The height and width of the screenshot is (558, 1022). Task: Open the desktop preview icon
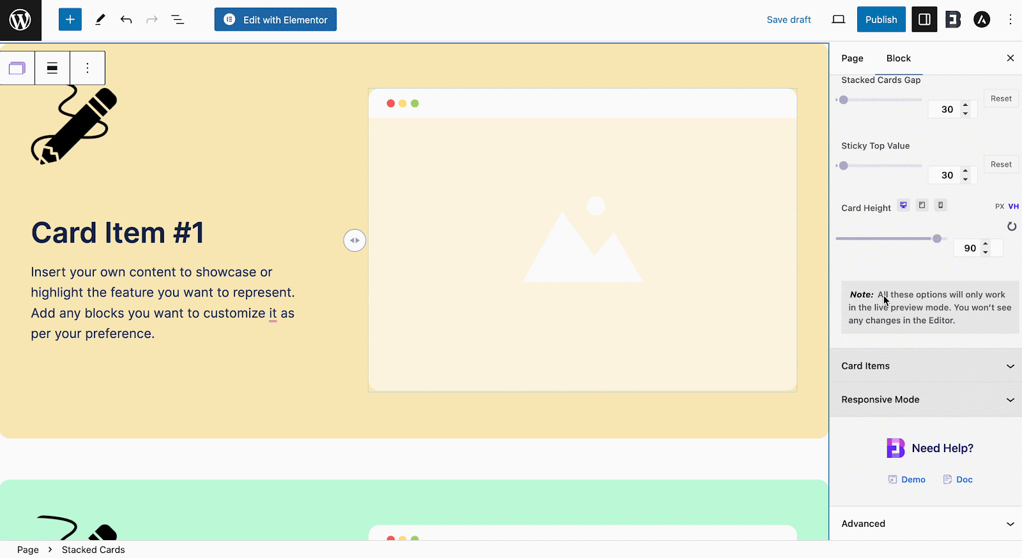pyautogui.click(x=839, y=20)
